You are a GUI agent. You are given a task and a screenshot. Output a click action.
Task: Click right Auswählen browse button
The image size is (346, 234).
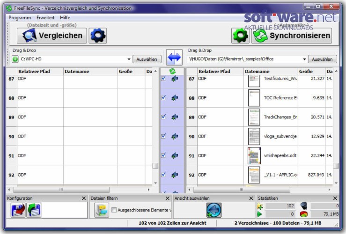[322, 59]
